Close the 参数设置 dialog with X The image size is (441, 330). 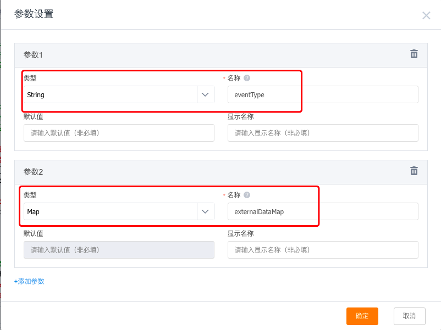pyautogui.click(x=426, y=15)
